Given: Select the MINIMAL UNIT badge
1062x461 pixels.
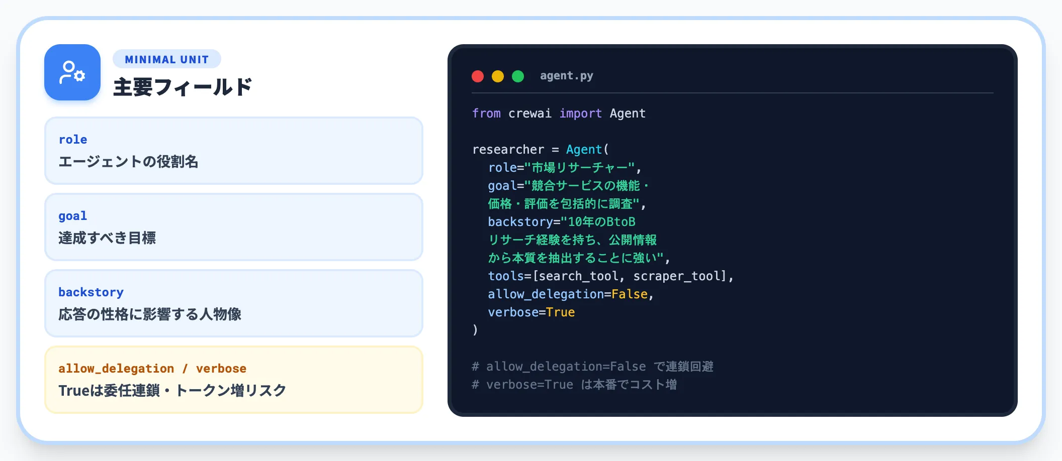Looking at the screenshot, I should pyautogui.click(x=167, y=59).
